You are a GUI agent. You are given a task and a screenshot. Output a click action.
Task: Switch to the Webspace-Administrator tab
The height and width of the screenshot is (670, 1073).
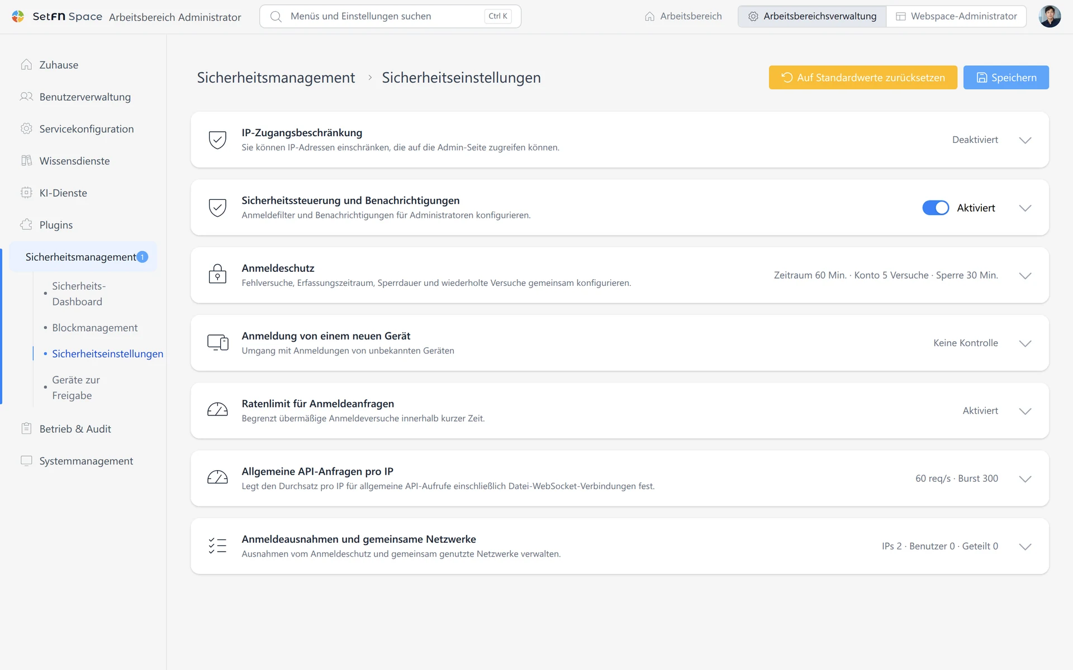[x=956, y=16]
